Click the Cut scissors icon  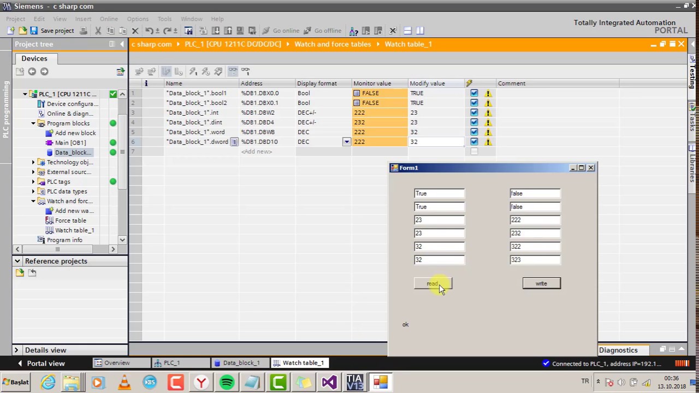click(x=98, y=31)
